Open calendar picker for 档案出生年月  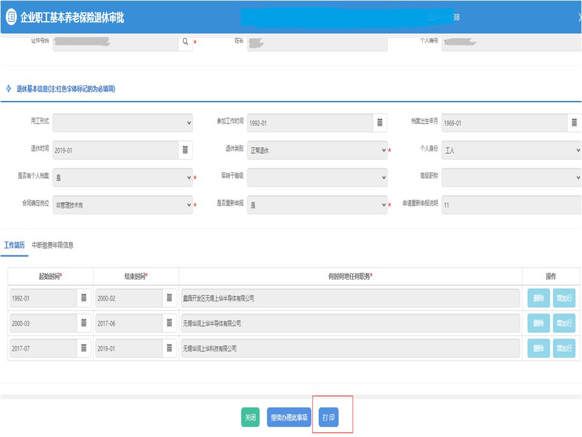pyautogui.click(x=574, y=123)
